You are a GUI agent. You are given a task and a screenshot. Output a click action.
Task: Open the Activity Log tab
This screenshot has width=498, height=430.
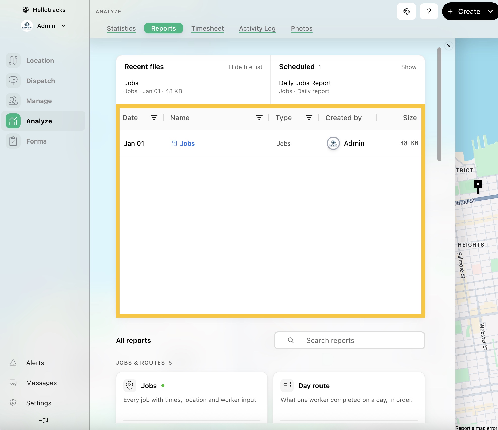point(257,28)
